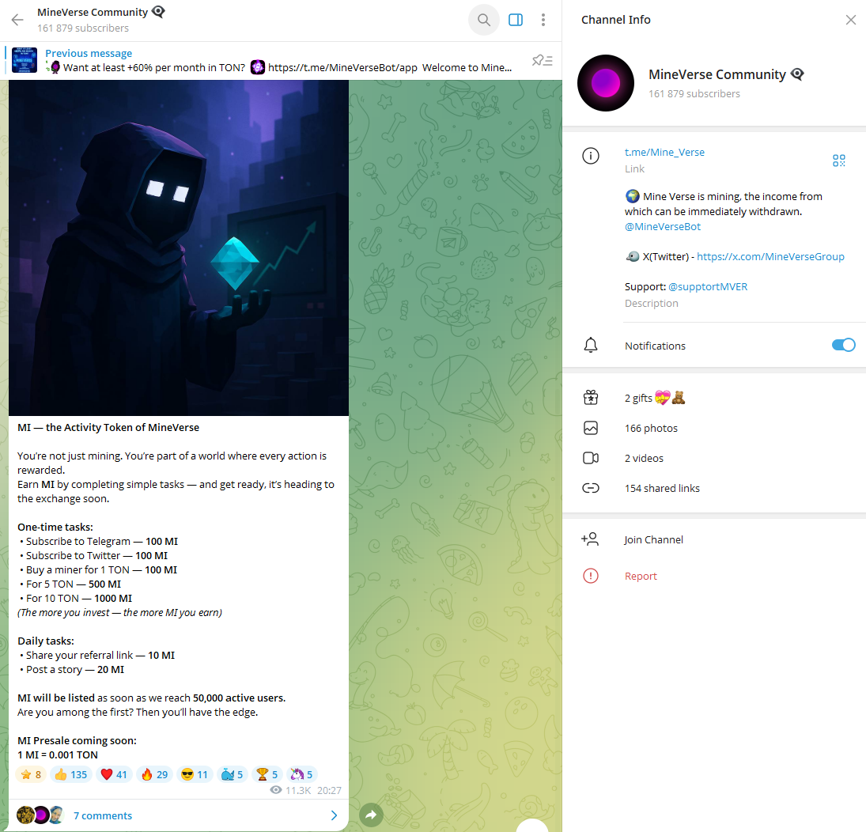Open 154 shared links list
Viewport: 866px width, 832px height.
click(713, 488)
